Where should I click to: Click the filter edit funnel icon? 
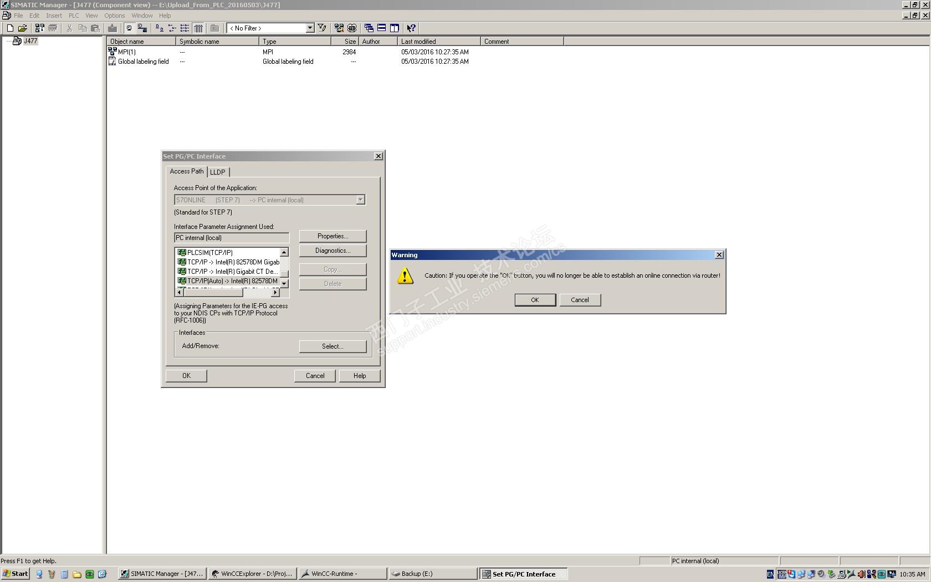(x=322, y=28)
